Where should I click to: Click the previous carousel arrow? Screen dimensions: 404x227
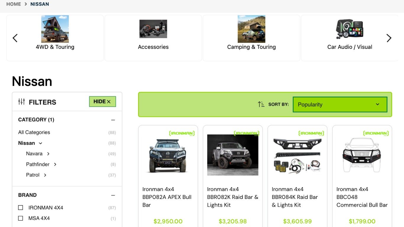point(15,38)
